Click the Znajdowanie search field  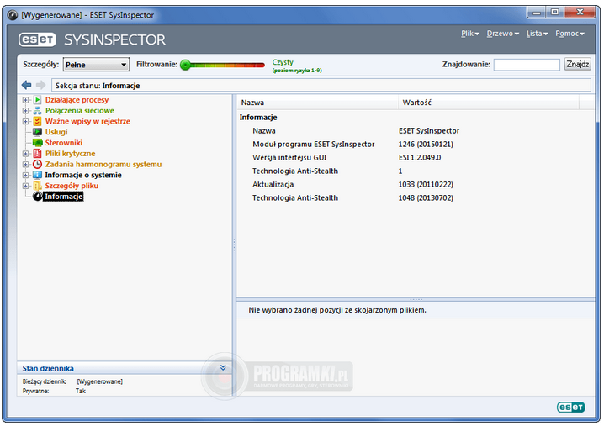(527, 65)
